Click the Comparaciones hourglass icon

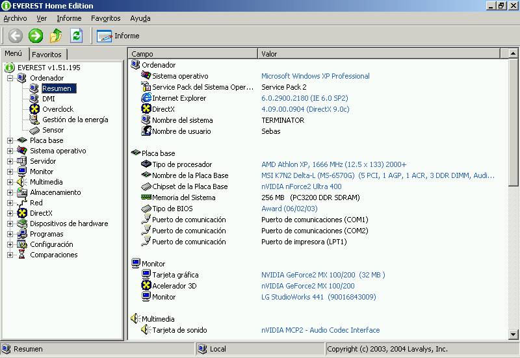(22, 255)
